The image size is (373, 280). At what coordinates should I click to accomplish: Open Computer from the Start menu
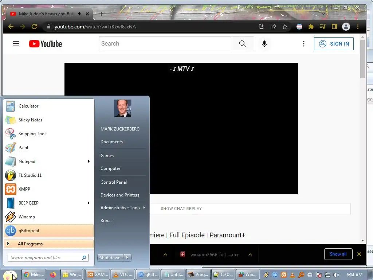coord(110,168)
